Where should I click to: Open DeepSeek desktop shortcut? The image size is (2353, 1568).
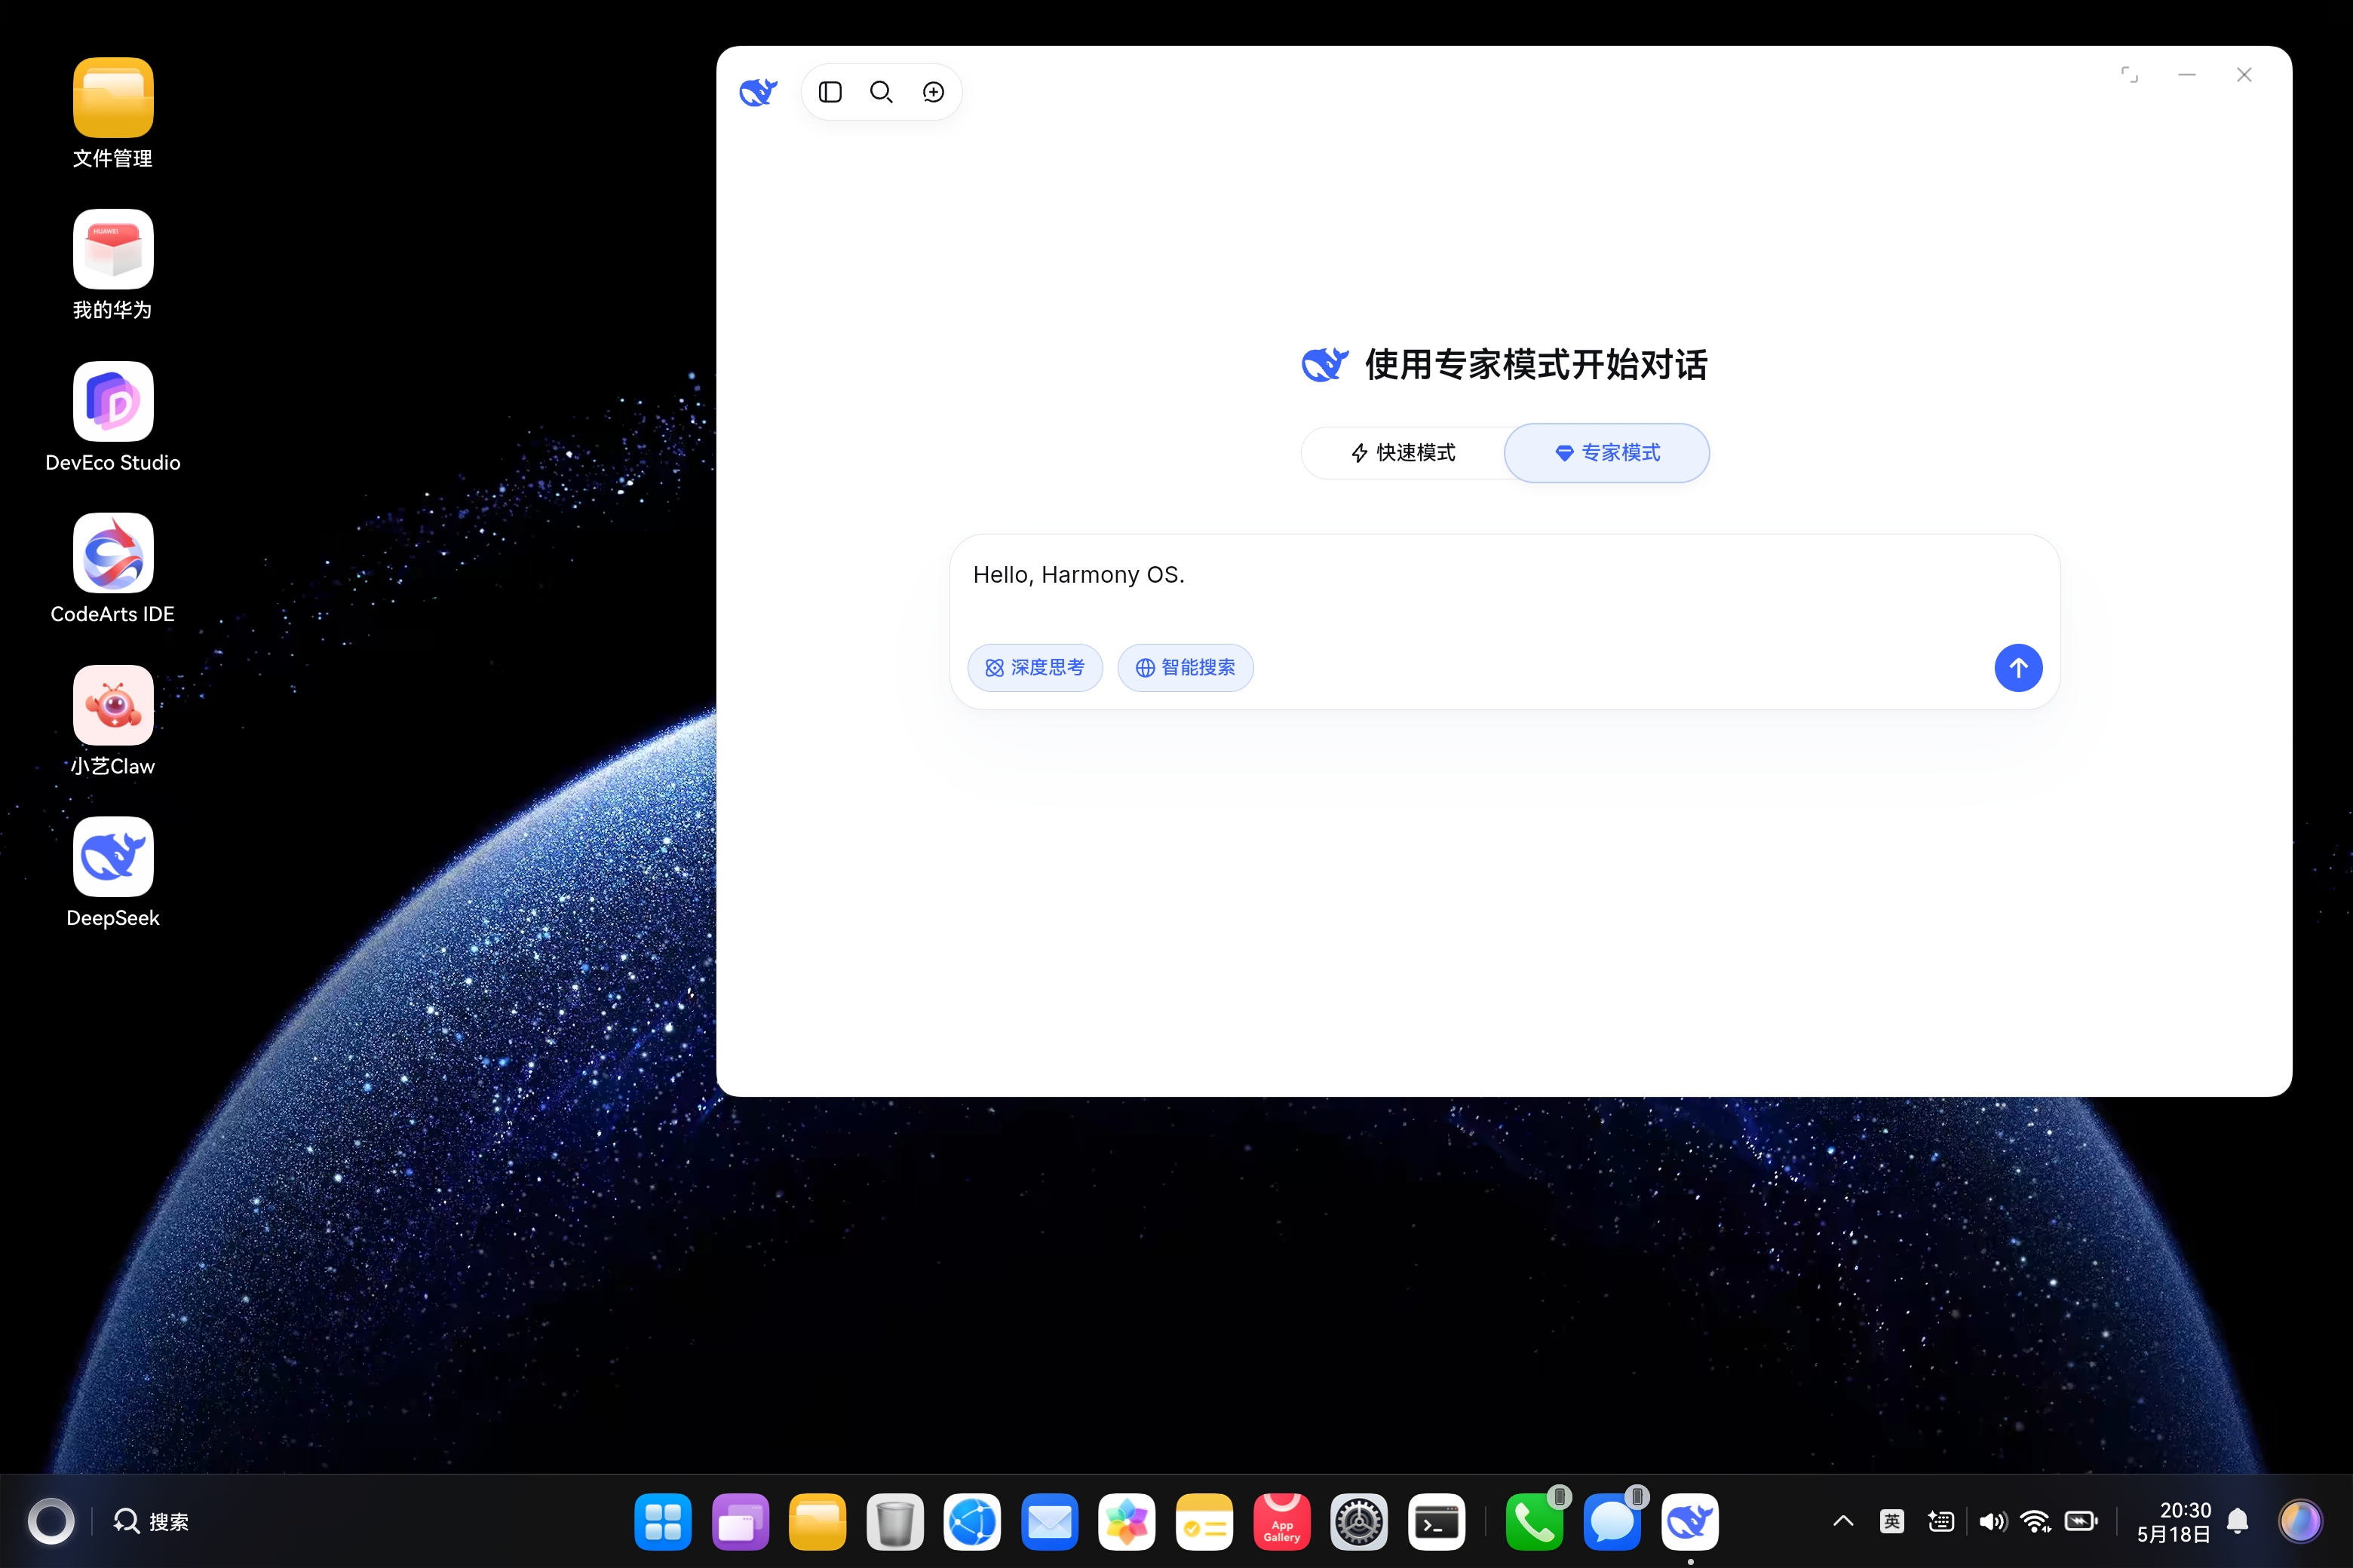click(x=113, y=873)
